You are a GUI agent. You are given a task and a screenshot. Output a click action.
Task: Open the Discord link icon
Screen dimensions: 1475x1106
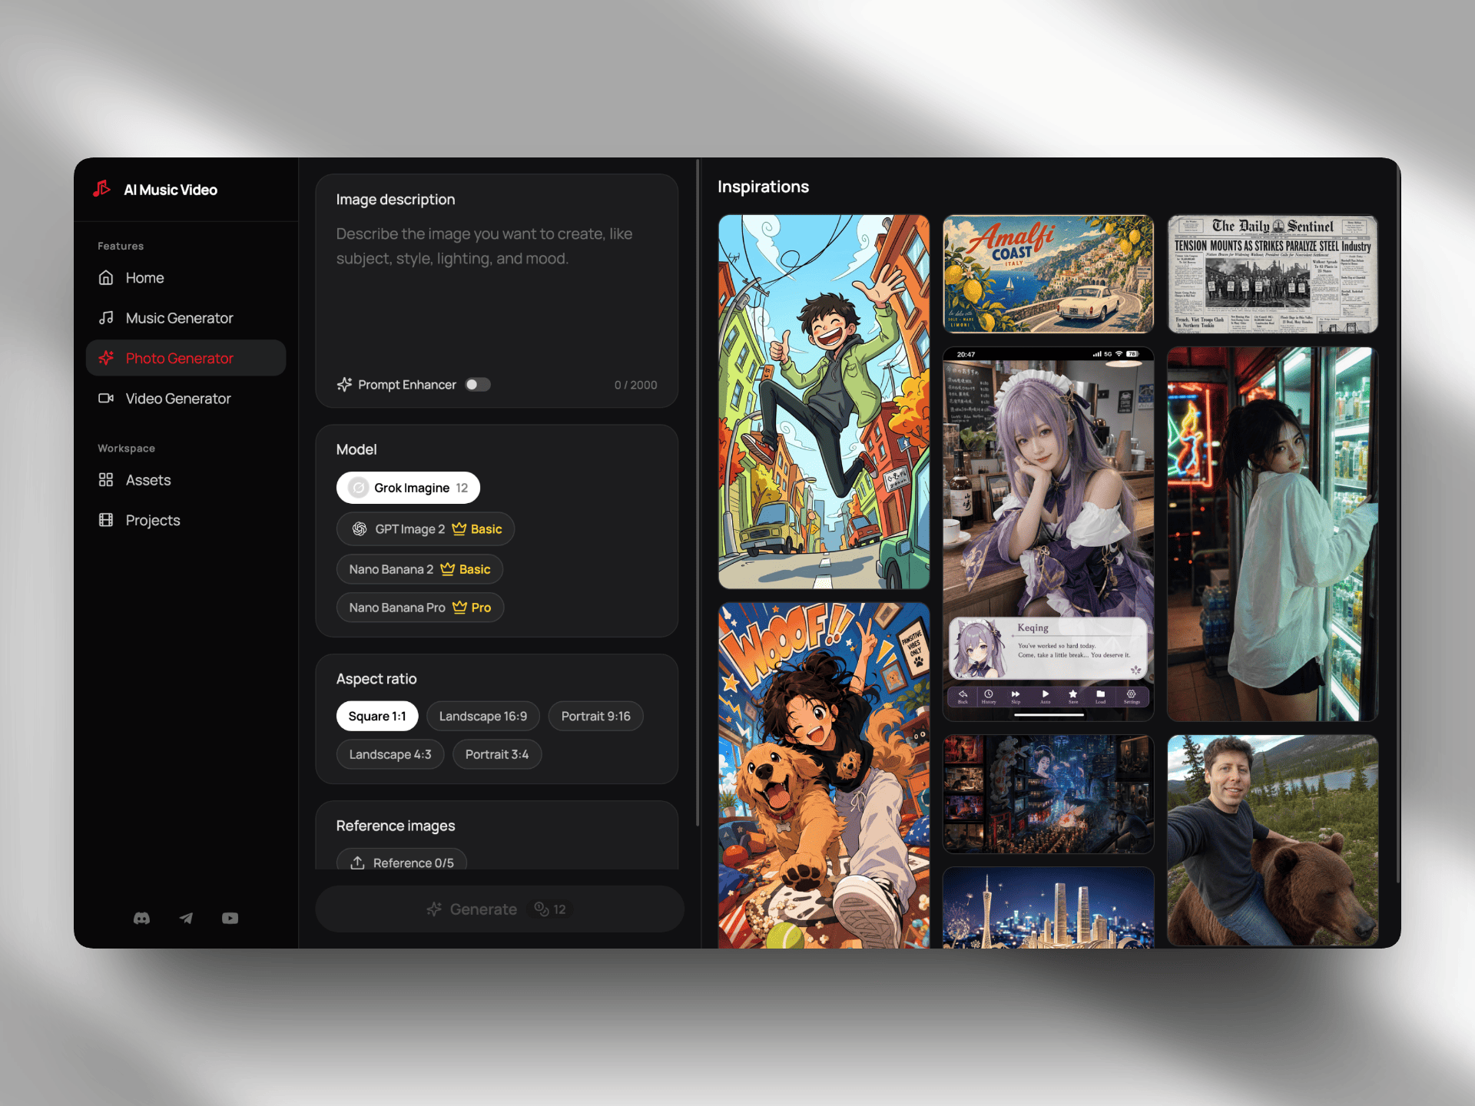(x=141, y=918)
